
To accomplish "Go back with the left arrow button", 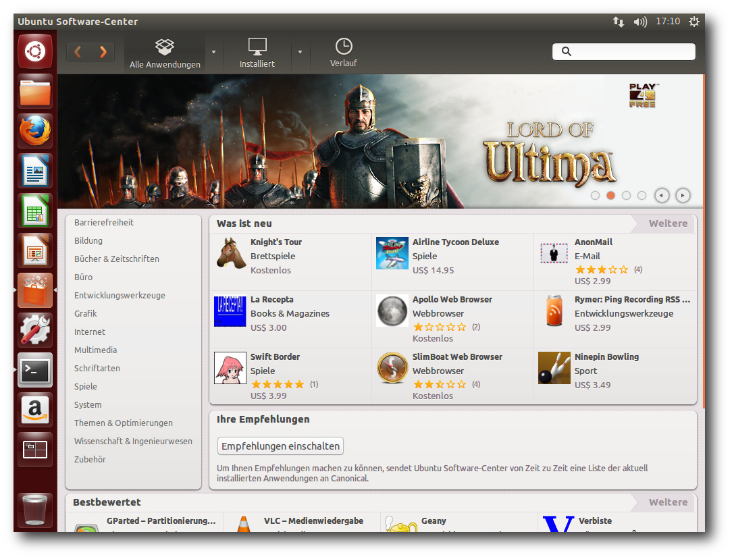I will (78, 52).
